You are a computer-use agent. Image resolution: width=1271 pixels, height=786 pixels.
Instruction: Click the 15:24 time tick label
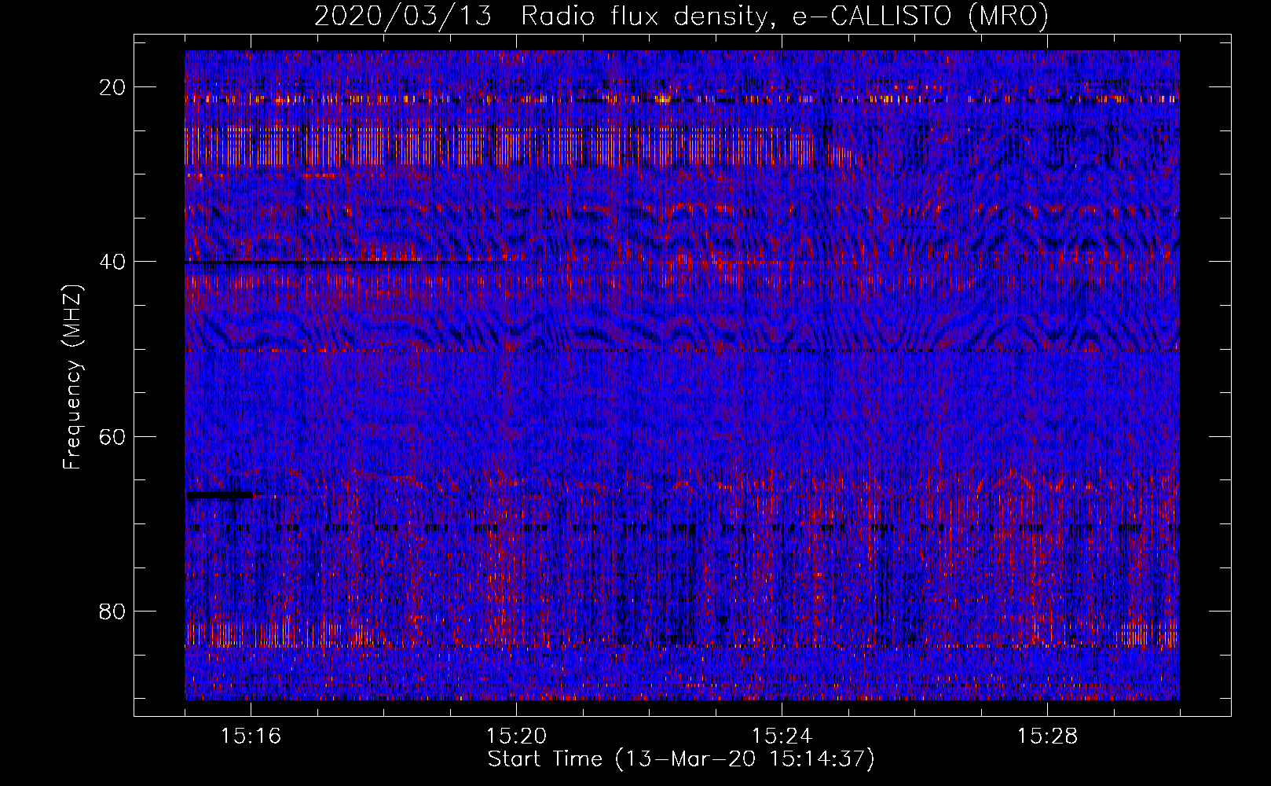click(x=782, y=736)
